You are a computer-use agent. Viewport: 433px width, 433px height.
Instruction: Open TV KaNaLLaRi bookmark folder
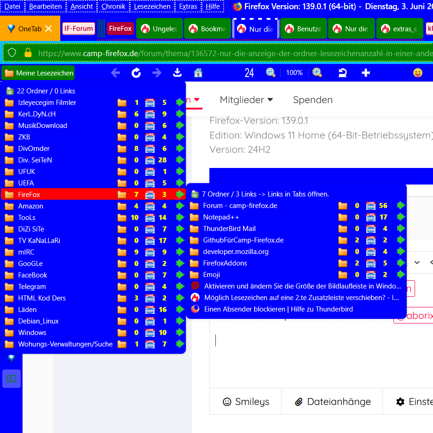pyautogui.click(x=93, y=241)
